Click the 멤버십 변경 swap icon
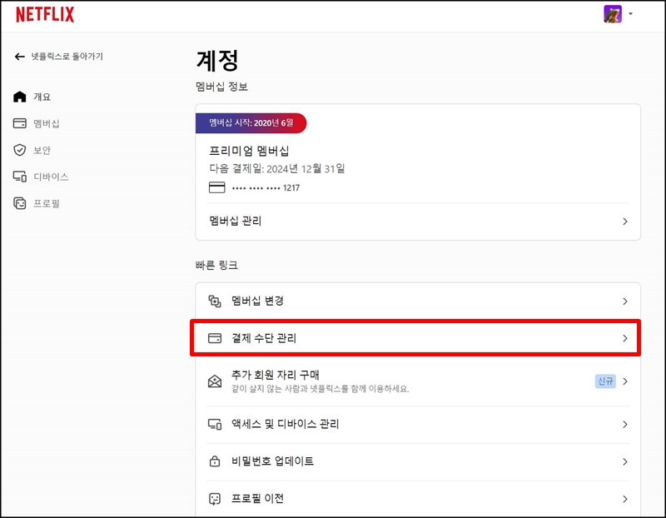This screenshot has height=518, width=666. point(215,301)
